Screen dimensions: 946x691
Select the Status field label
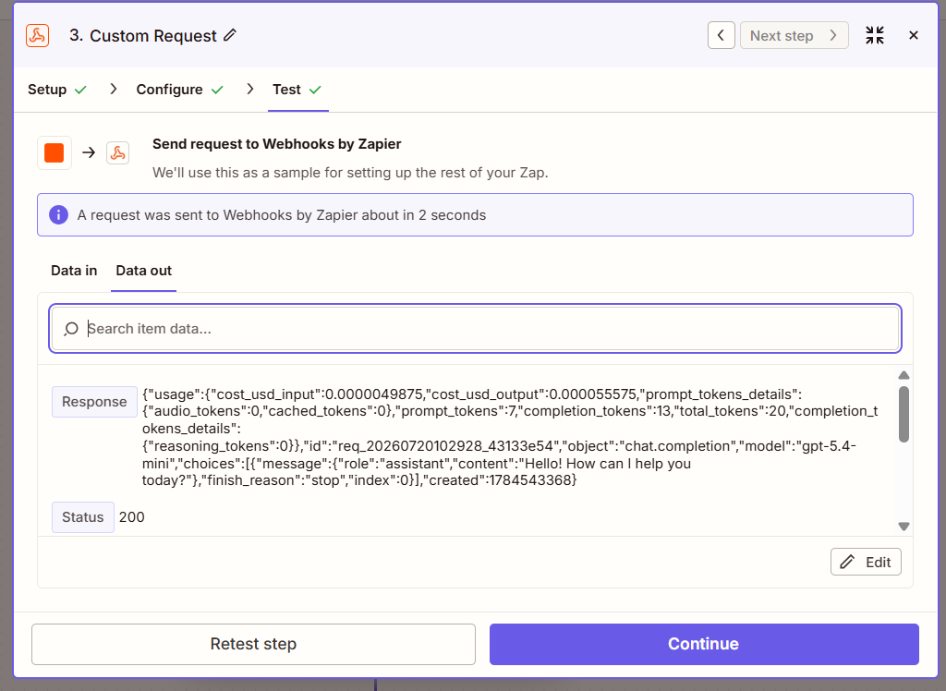point(82,517)
